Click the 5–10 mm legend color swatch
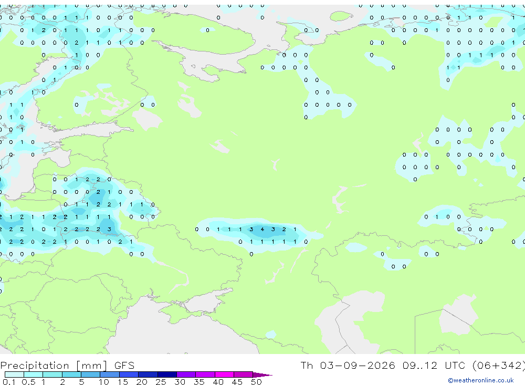 click(x=90, y=374)
